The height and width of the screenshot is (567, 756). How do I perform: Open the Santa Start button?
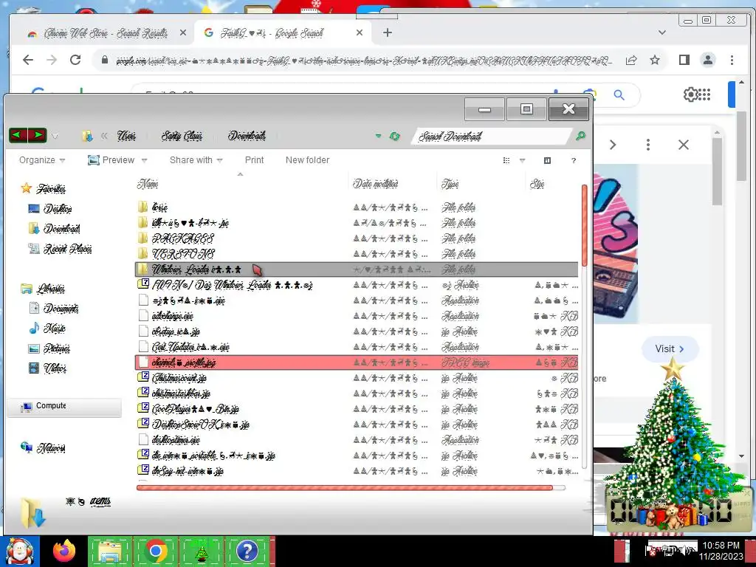[19, 551]
